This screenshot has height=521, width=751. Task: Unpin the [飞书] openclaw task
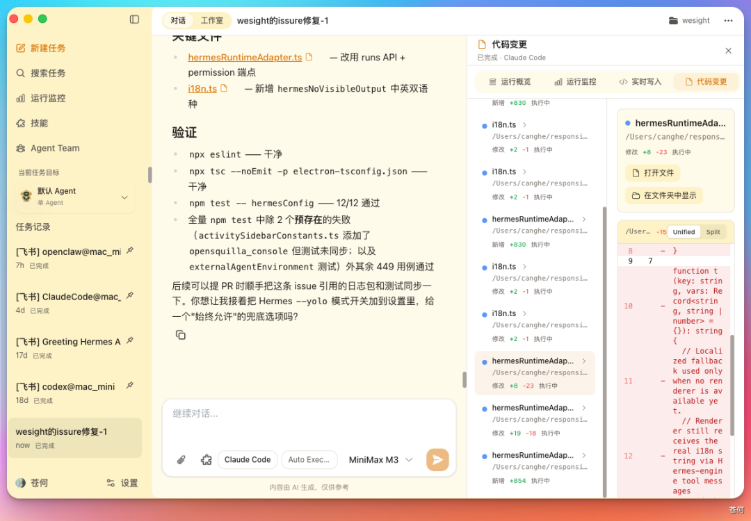130,251
